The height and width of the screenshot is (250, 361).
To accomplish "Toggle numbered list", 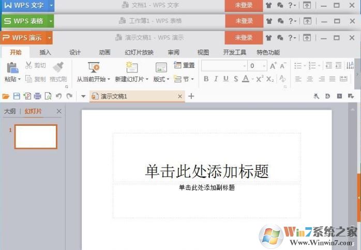I will click(312, 66).
